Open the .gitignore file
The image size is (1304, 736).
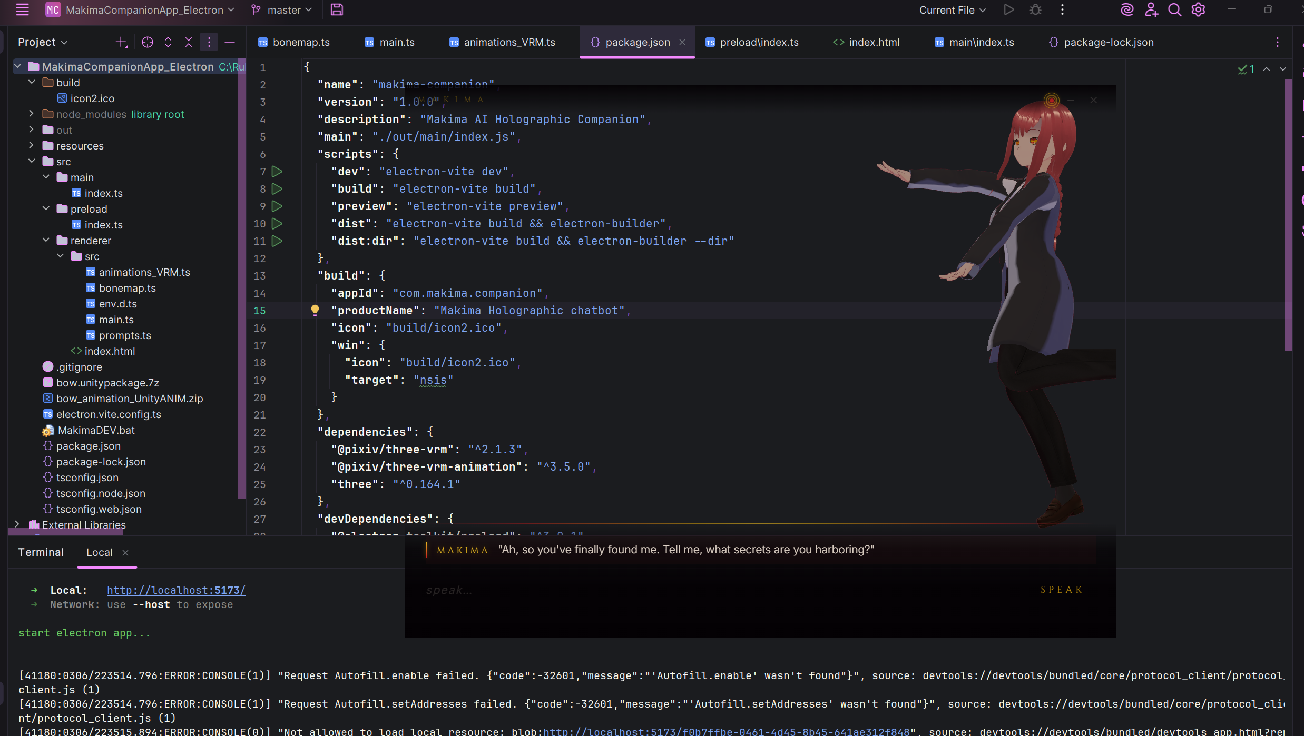79,367
